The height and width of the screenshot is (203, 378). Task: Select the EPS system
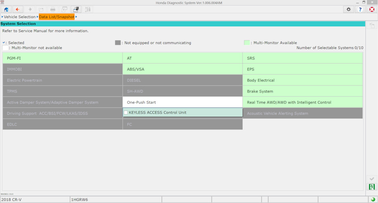pos(302,69)
